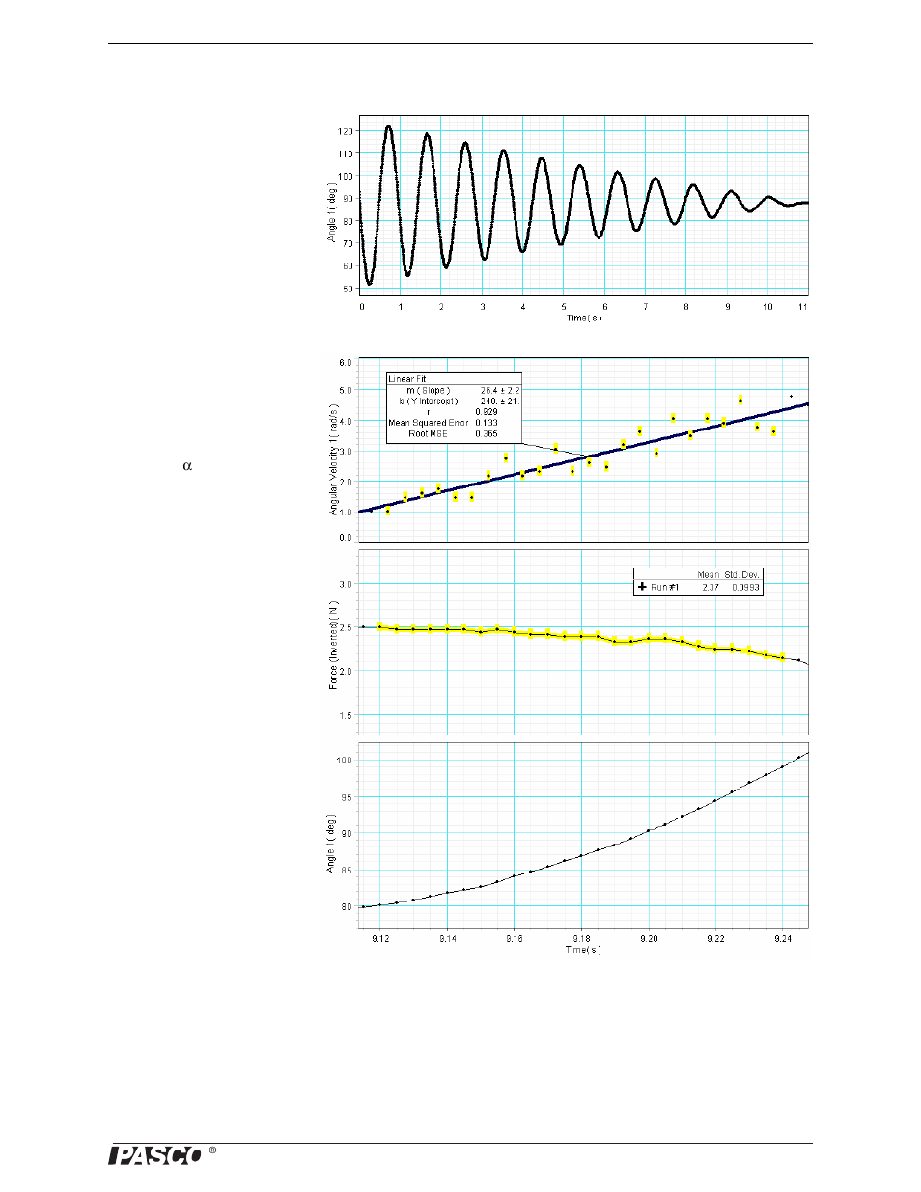921x1192 pixels.
Task: Select the mean force value 2.37
Action: [711, 587]
